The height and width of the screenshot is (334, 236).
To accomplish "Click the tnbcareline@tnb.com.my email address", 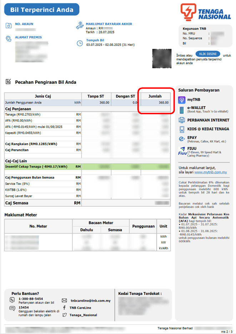I will pos(90,301).
